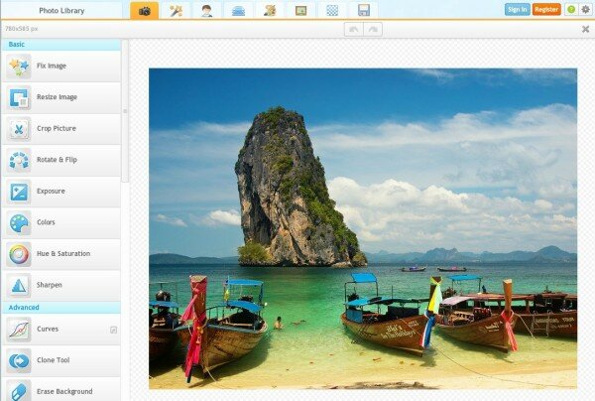Open settings via the gear icon
The height and width of the screenshot is (401, 595).
[x=585, y=9]
